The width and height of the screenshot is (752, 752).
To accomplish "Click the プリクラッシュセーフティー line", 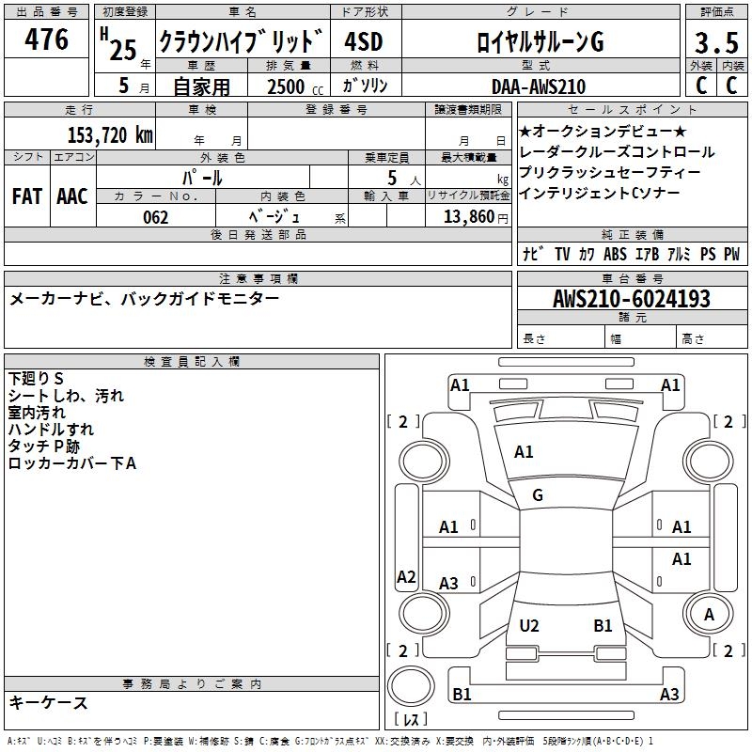I will tap(610, 172).
